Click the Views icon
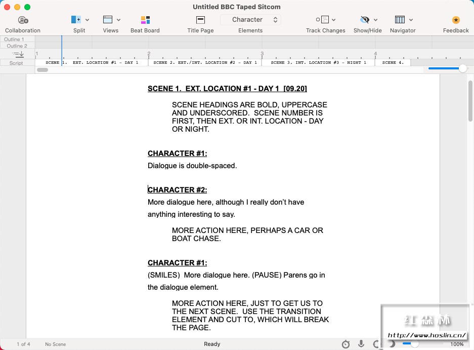 coord(108,20)
